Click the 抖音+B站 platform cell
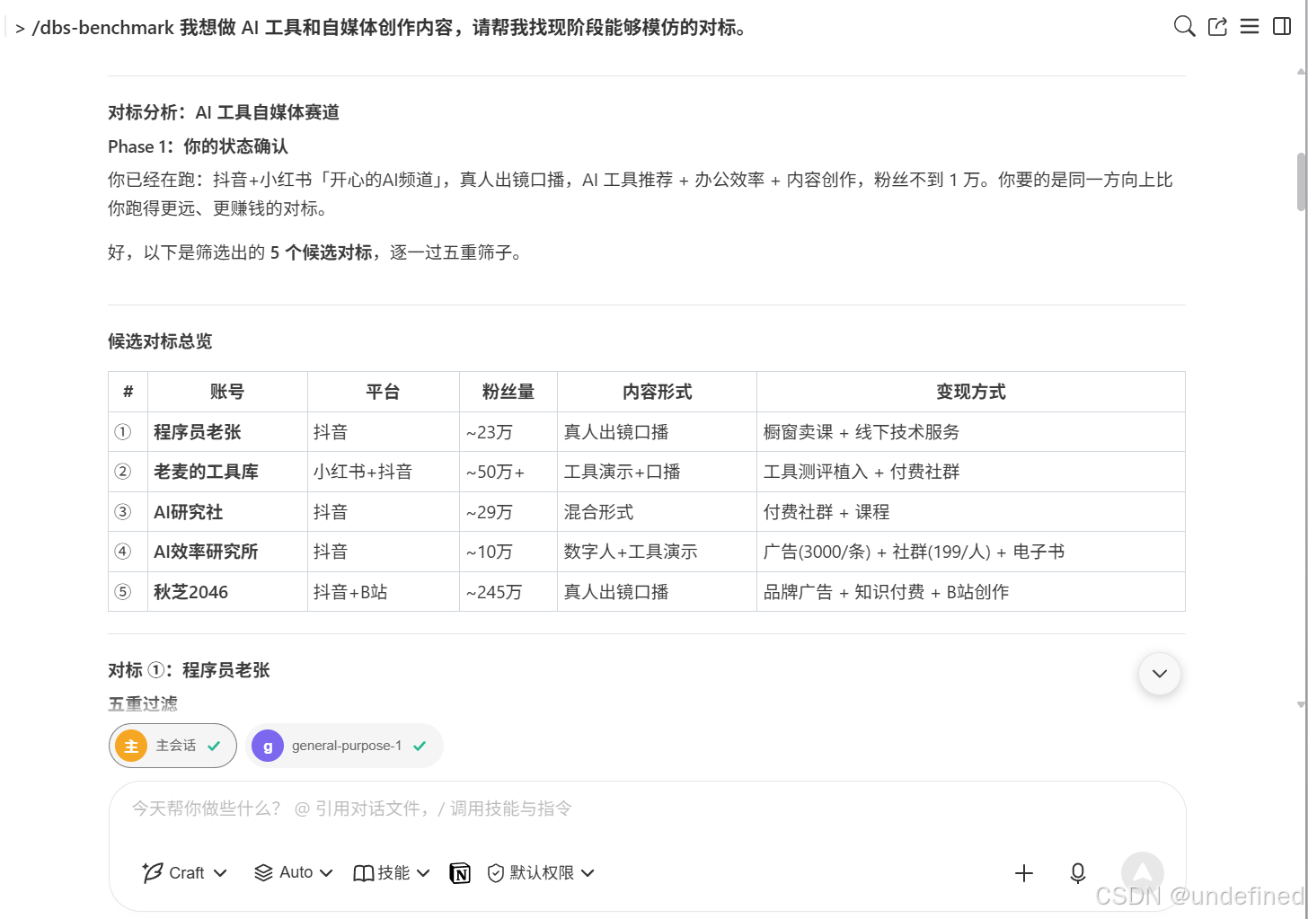Viewport: 1308px width, 919px height. pos(383,592)
